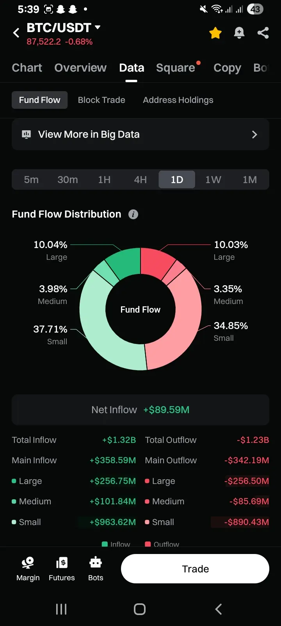Tap the Big Data presentation icon
Viewport: 281px width, 626px height.
coord(26,135)
